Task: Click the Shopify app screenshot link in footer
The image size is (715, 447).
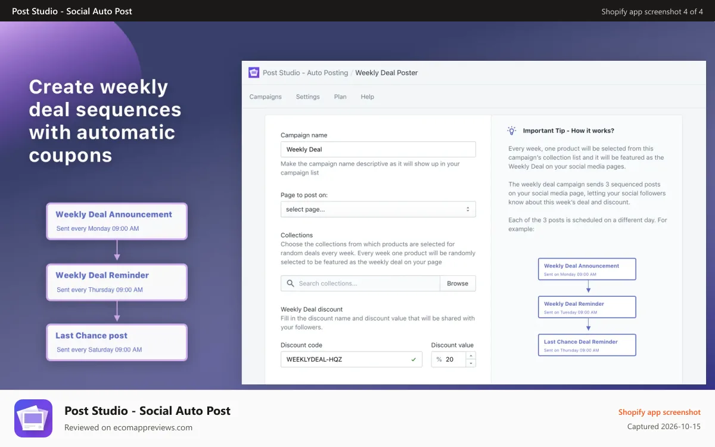Action: tap(660, 412)
